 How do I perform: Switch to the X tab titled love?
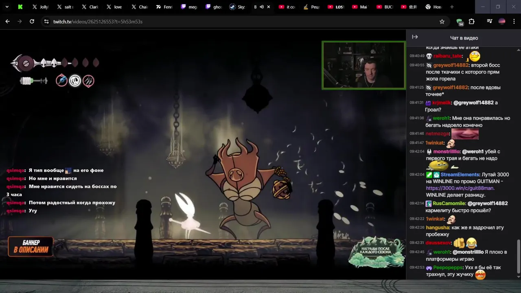[114, 7]
